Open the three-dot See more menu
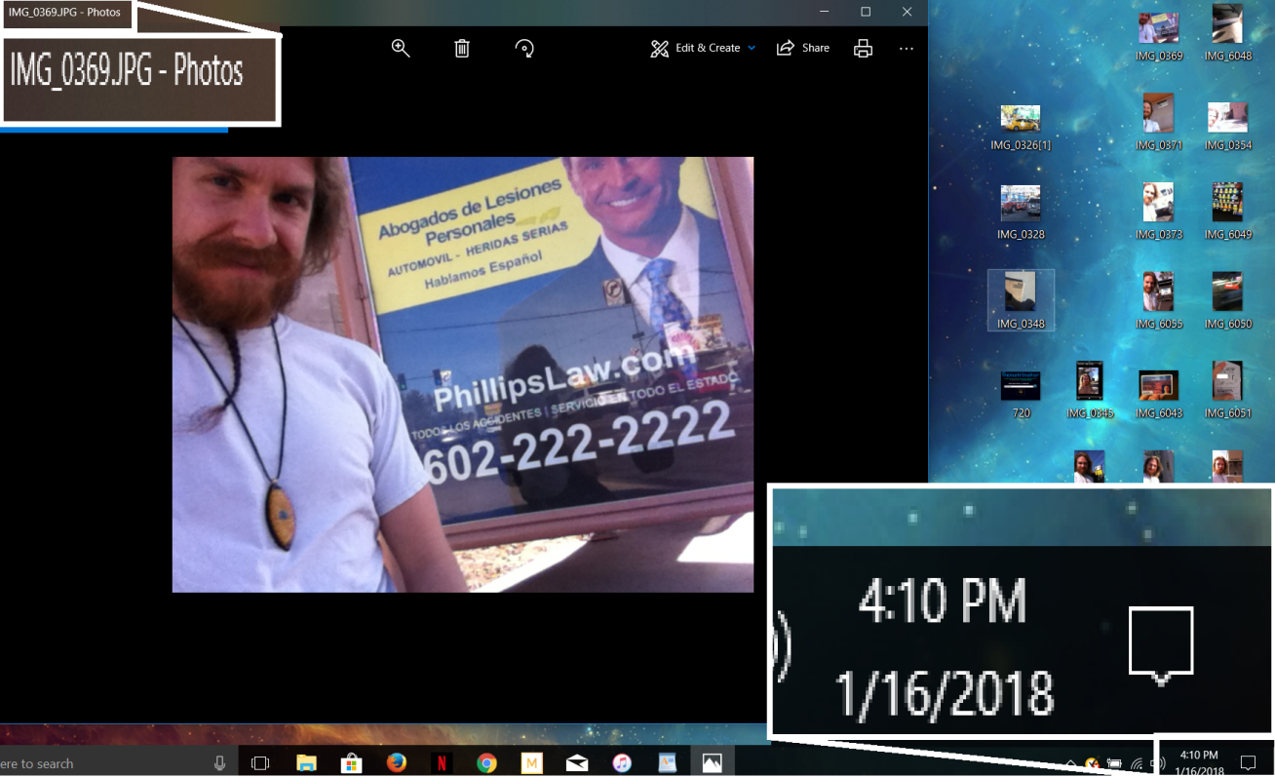Screen dimensions: 1275x777 (907, 48)
